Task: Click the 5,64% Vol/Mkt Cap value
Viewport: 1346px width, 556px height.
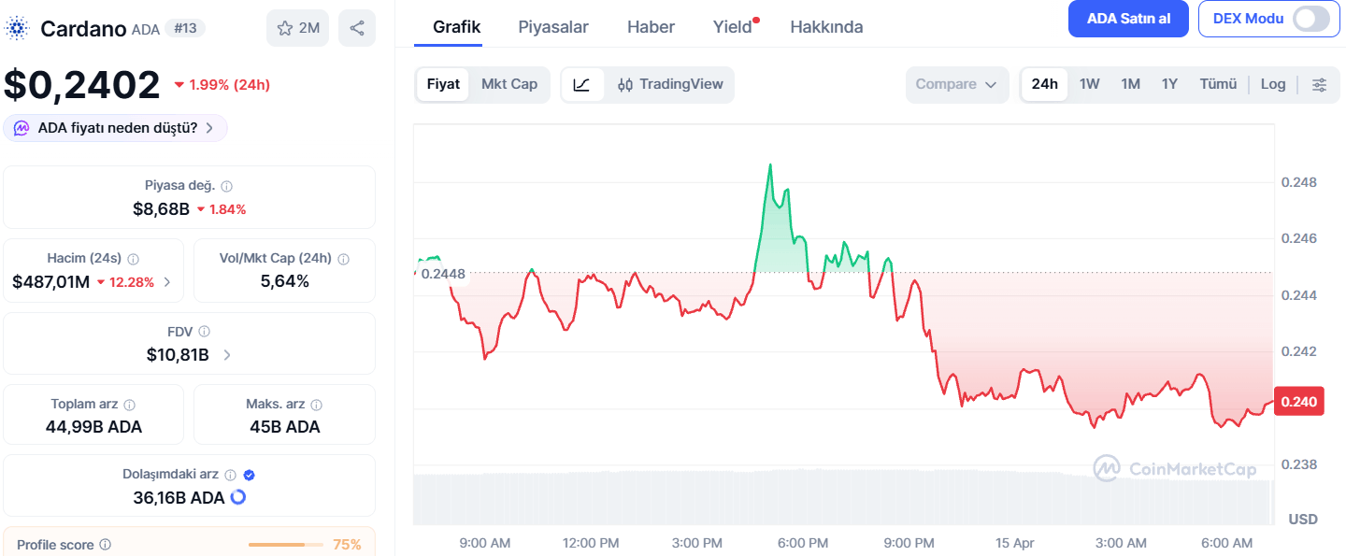Action: (284, 281)
